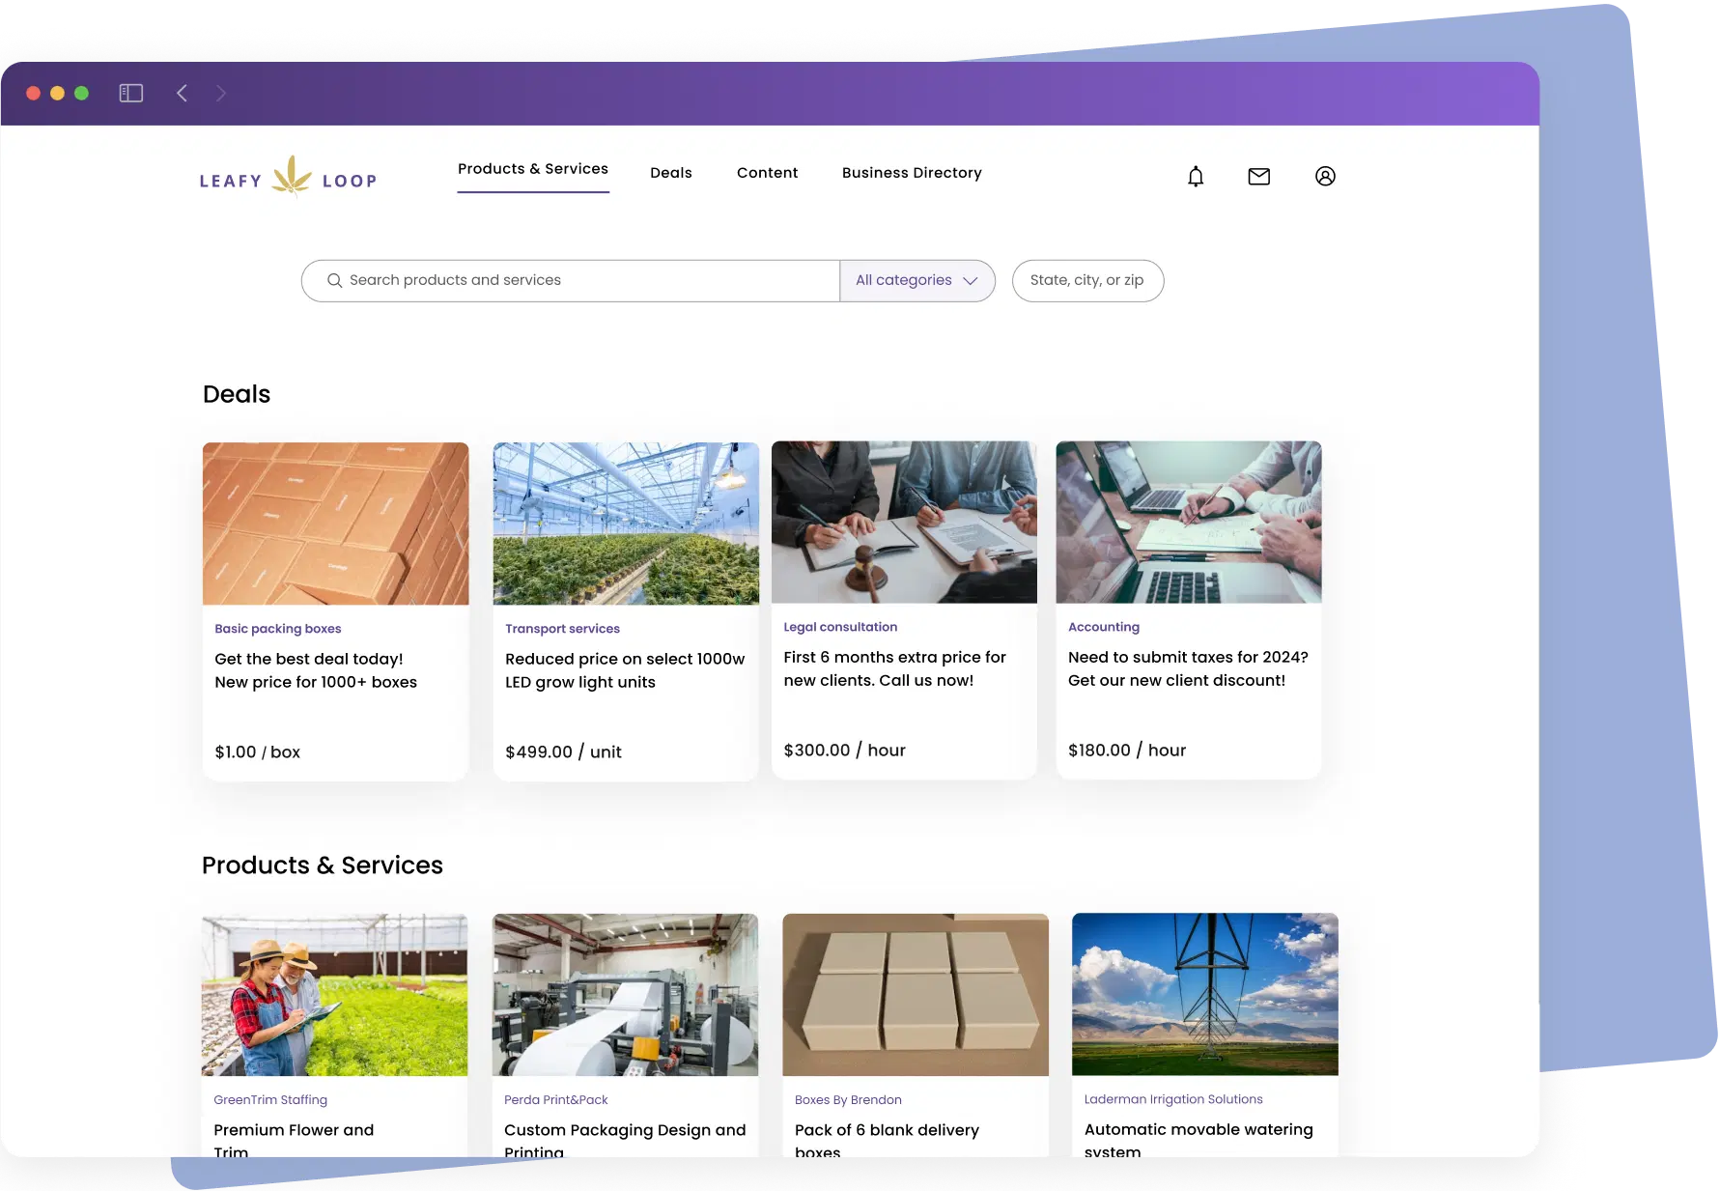
Task: Open the notifications bell
Action: coord(1195,176)
